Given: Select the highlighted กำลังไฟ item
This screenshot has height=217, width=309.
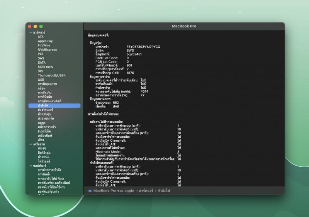Looking at the screenshot, I should coord(54,105).
